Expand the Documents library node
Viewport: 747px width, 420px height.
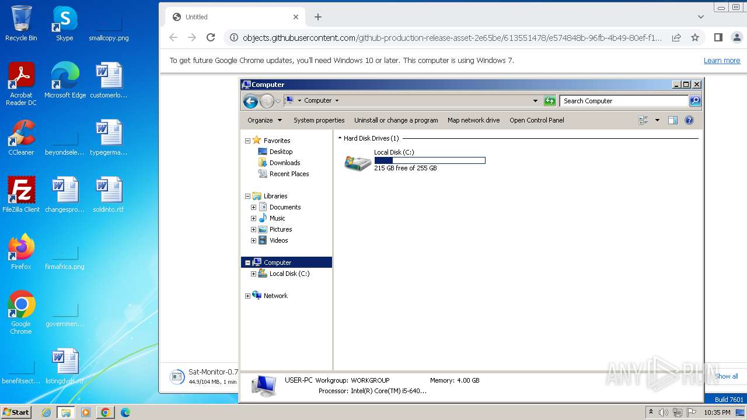point(253,207)
